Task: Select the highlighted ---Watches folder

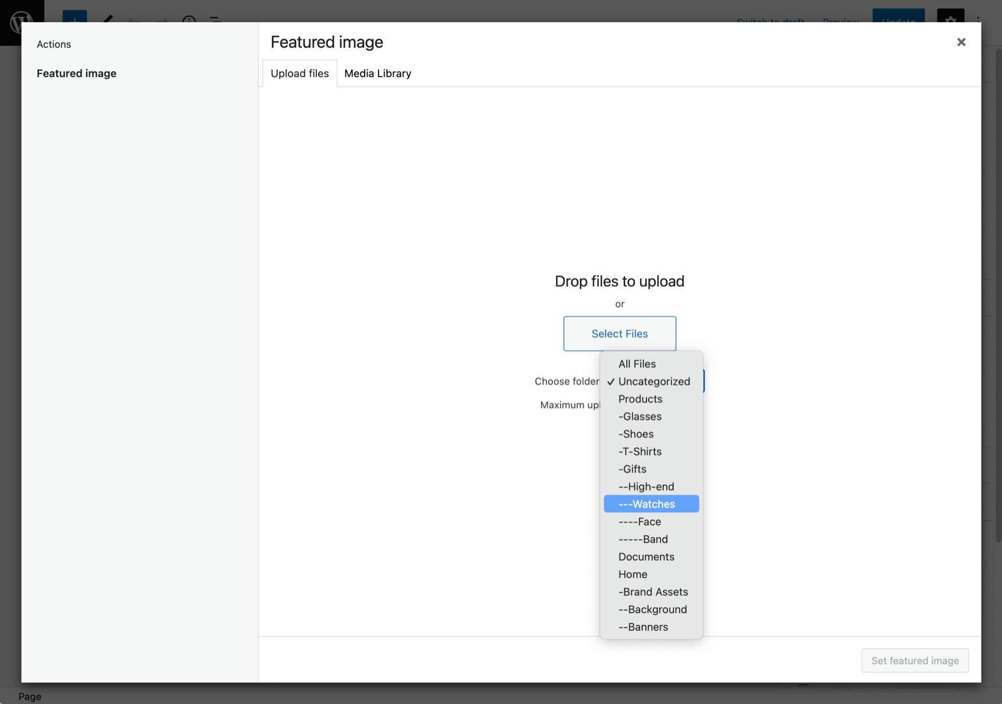Action: (x=651, y=504)
